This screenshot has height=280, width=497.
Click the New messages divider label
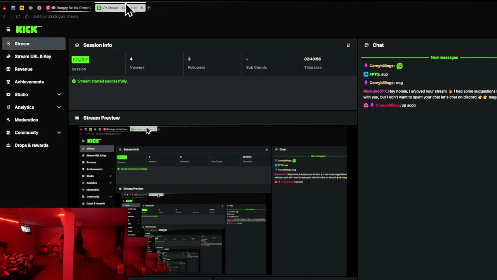tap(444, 58)
